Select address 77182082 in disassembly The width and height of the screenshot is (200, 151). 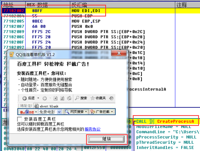tap(14, 11)
